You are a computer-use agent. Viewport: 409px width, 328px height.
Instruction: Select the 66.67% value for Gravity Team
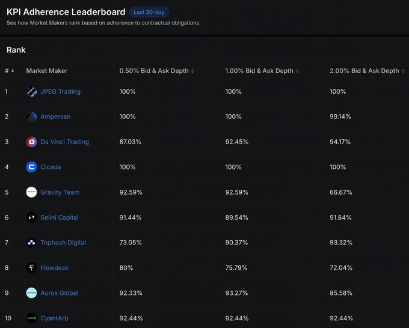[340, 192]
